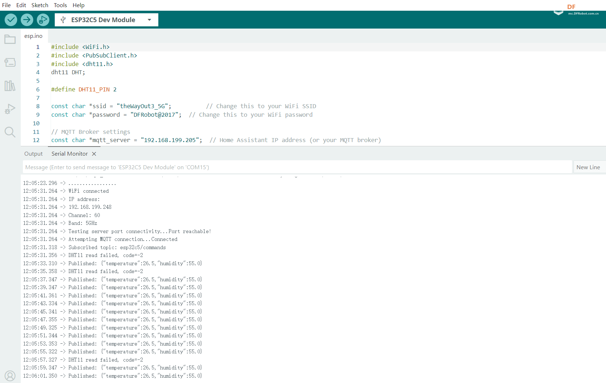Viewport: 606px width, 383px height.
Task: Open the Search magnifier in sidebar
Action: pos(10,132)
